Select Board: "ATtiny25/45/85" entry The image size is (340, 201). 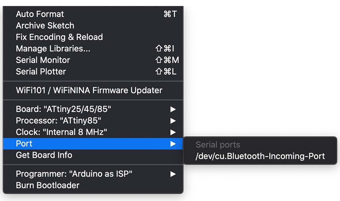pyautogui.click(x=93, y=109)
